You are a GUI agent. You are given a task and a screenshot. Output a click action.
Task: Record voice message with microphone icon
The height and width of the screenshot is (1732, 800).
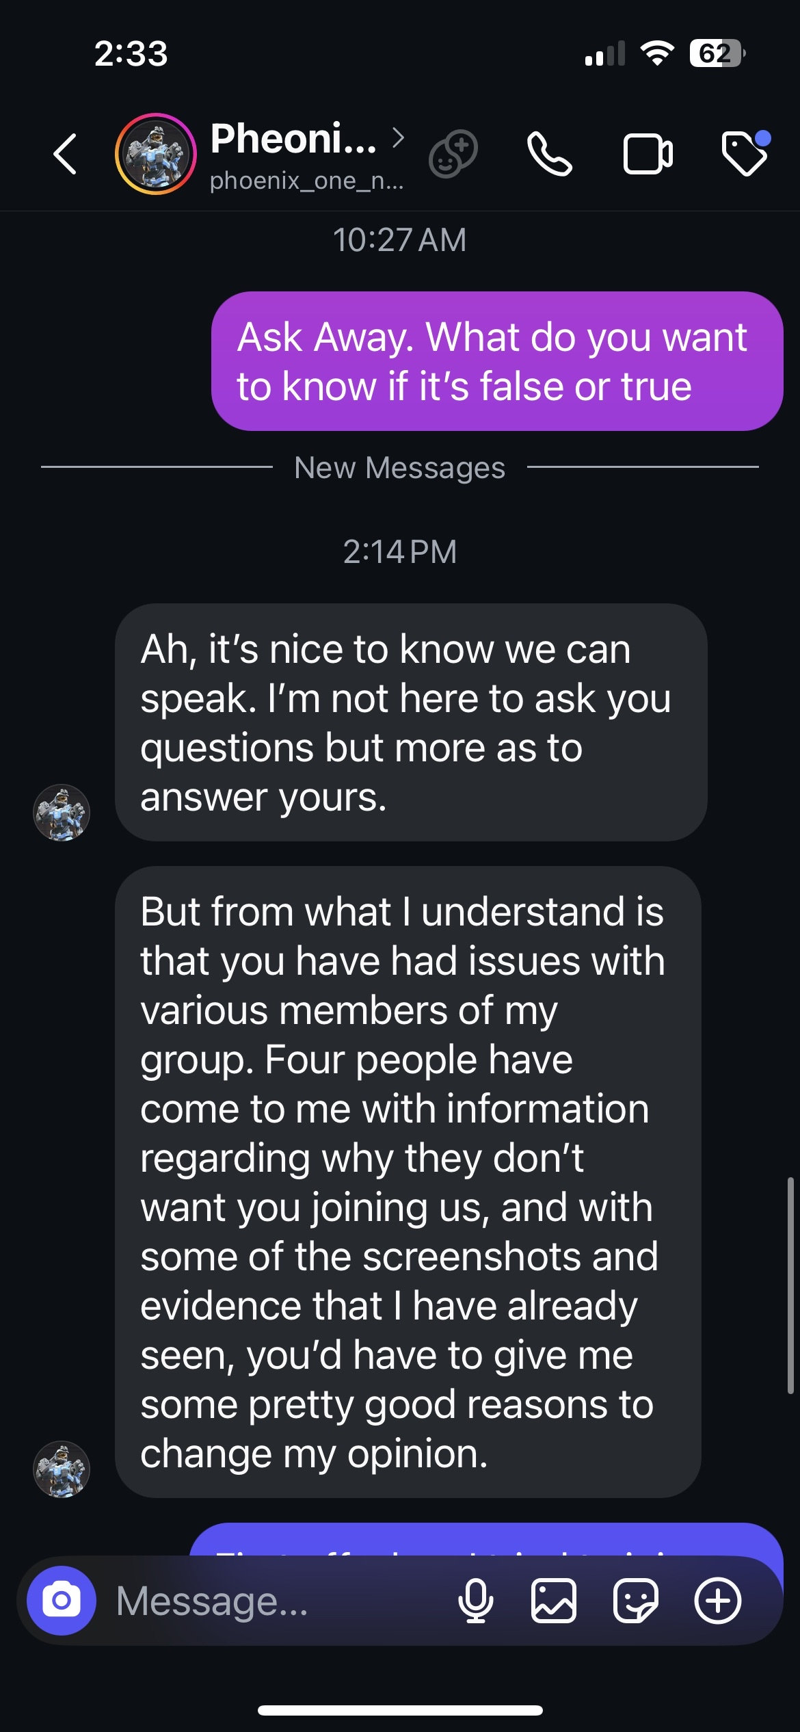click(476, 1601)
